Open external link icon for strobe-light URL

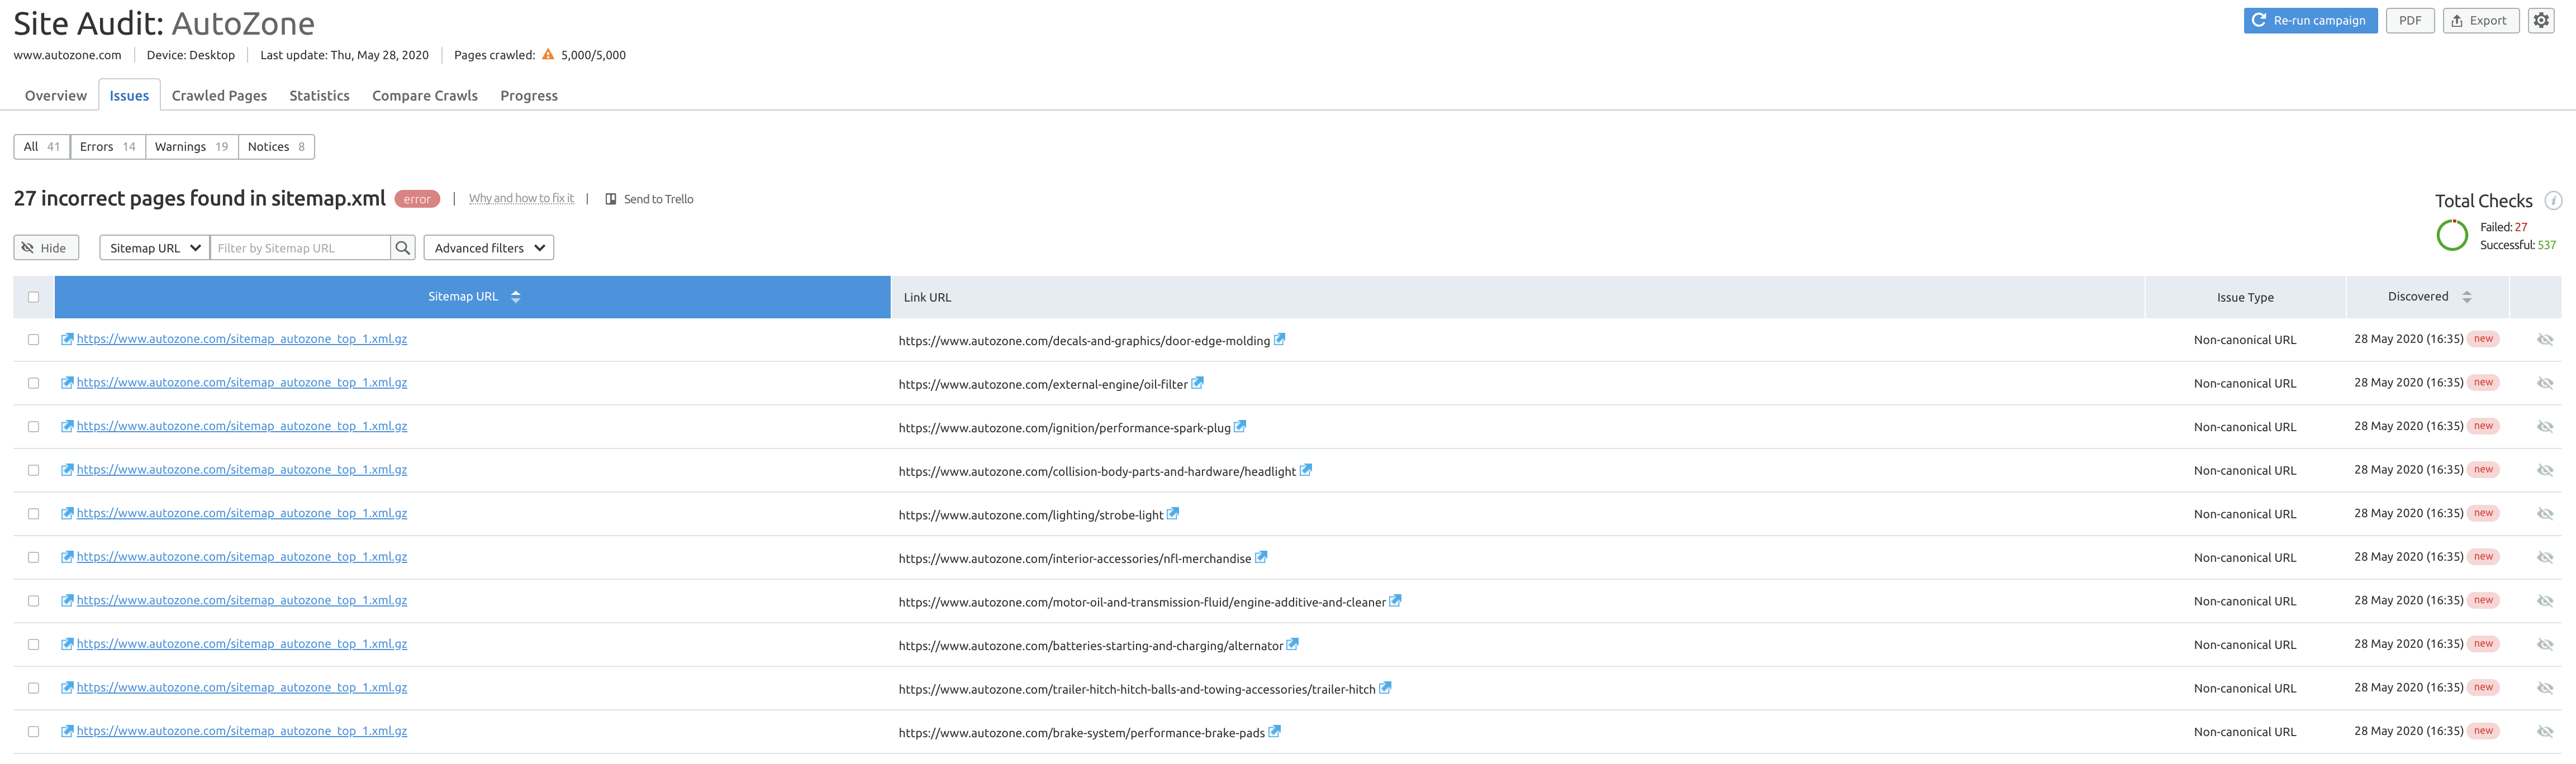coord(1173,514)
